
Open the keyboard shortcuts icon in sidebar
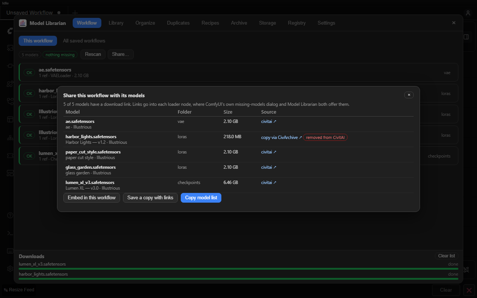pos(10,251)
